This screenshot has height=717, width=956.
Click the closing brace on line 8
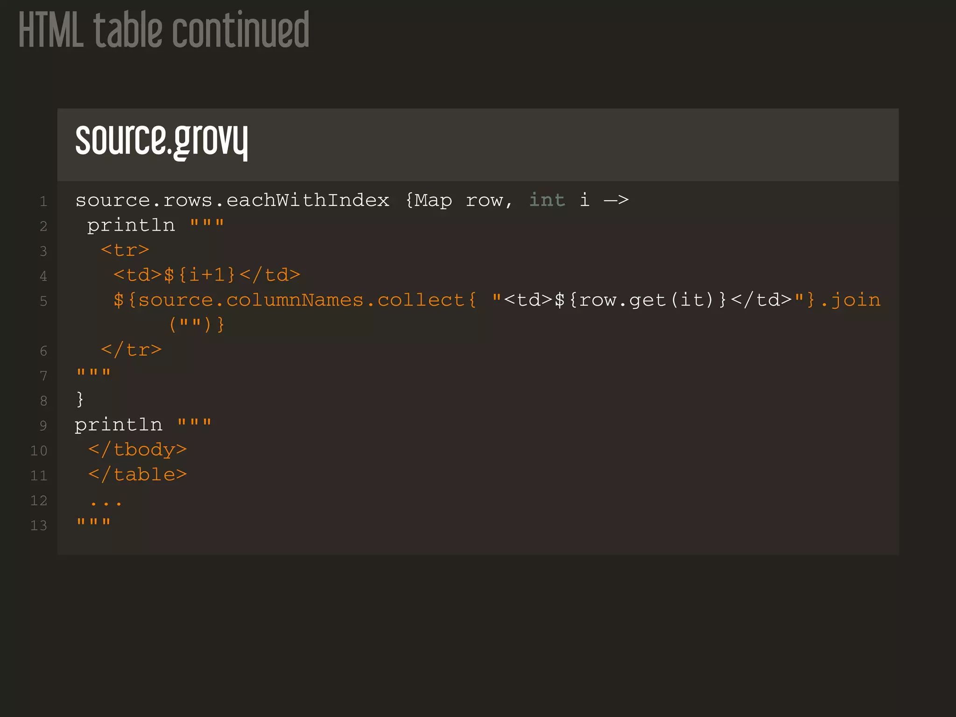pyautogui.click(x=80, y=400)
